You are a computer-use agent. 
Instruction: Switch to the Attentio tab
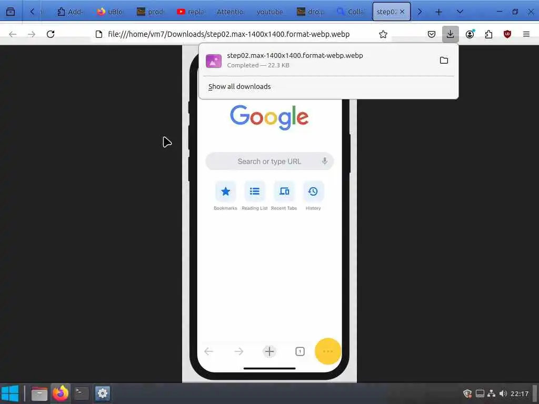pyautogui.click(x=229, y=12)
